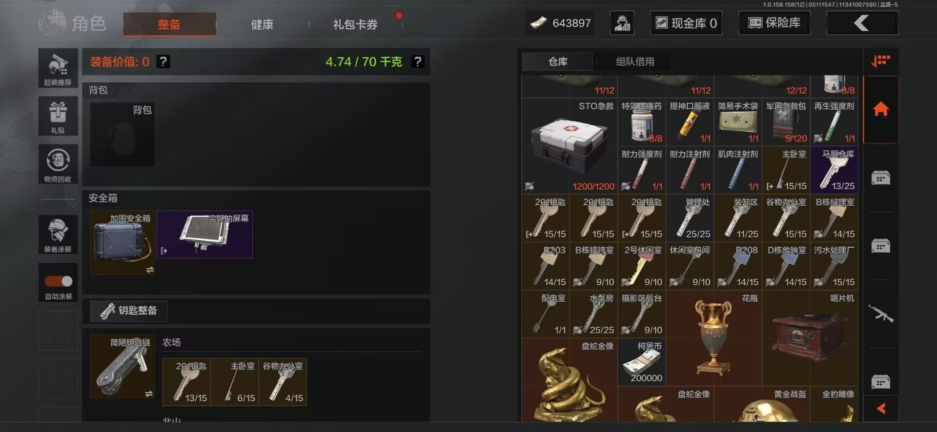Click the 钥匙整备 key loadout button
Viewport: 937px width, 432px height.
[129, 311]
